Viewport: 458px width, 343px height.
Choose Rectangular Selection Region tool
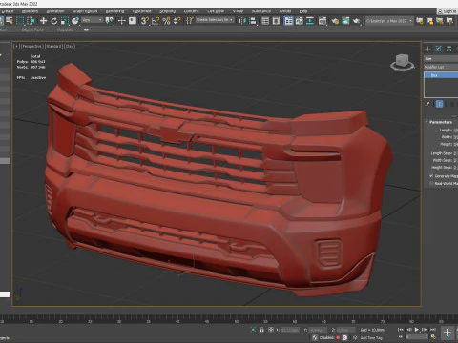click(20, 21)
